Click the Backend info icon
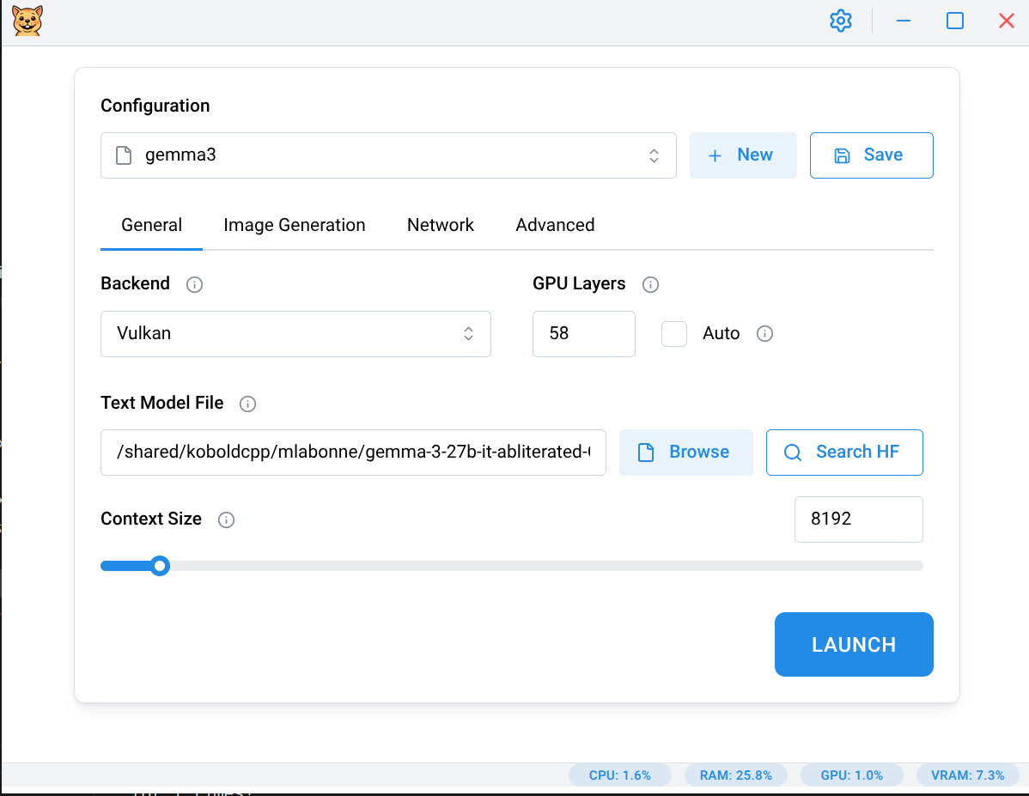 195,284
